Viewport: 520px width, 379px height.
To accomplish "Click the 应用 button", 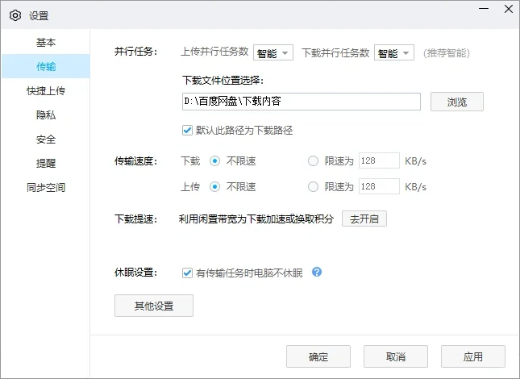I will 473,356.
